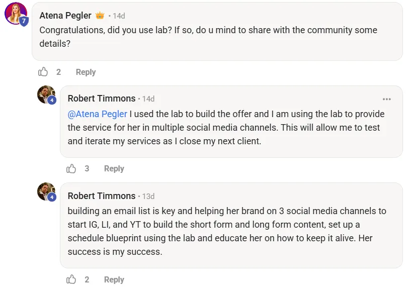The height and width of the screenshot is (291, 409).
Task: Reply to Robert's email list comment
Action: click(114, 279)
